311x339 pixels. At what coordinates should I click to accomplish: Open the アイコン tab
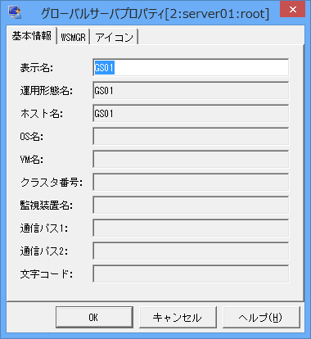coord(114,37)
